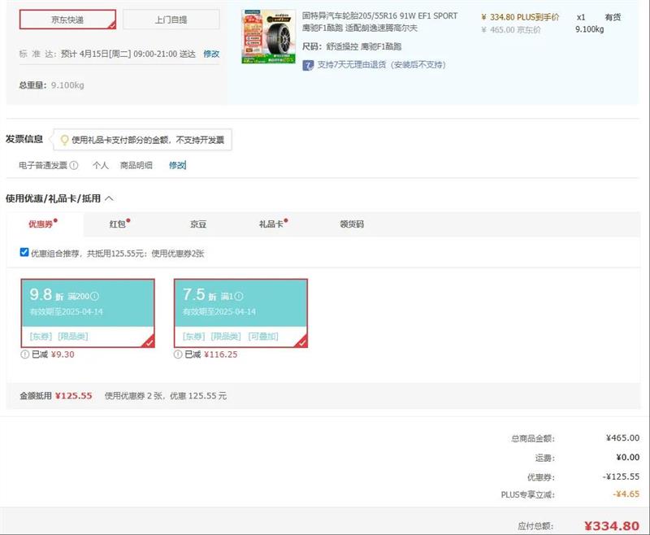Viewport: 650px width, 535px height.
Task: Click 修改 link for invoice information
Action: pyautogui.click(x=177, y=165)
